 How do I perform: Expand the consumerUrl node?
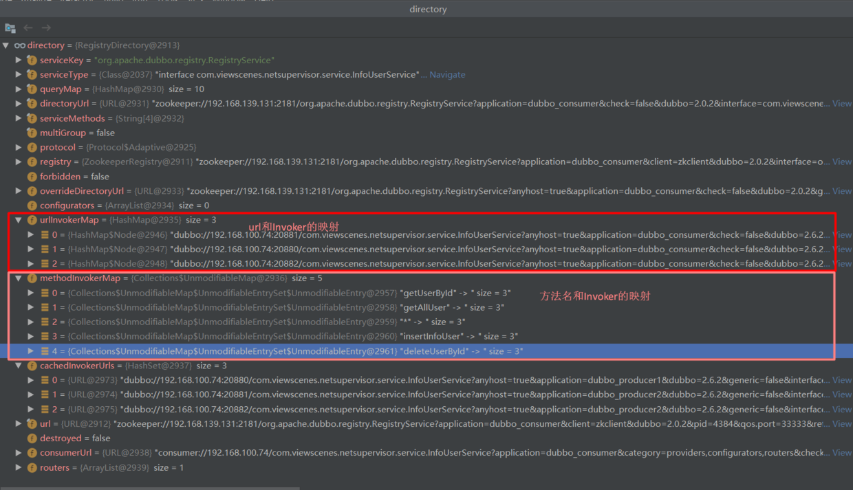[x=19, y=453]
